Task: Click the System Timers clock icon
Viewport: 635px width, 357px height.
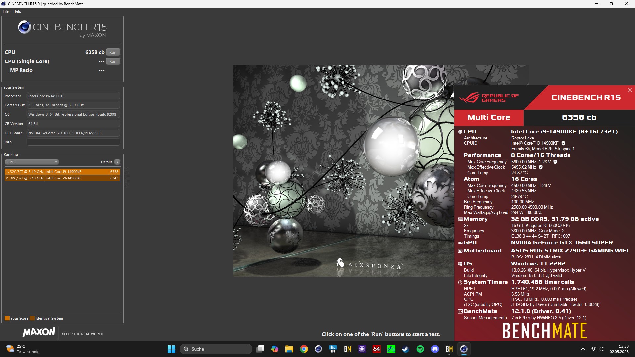Action: 460,282
